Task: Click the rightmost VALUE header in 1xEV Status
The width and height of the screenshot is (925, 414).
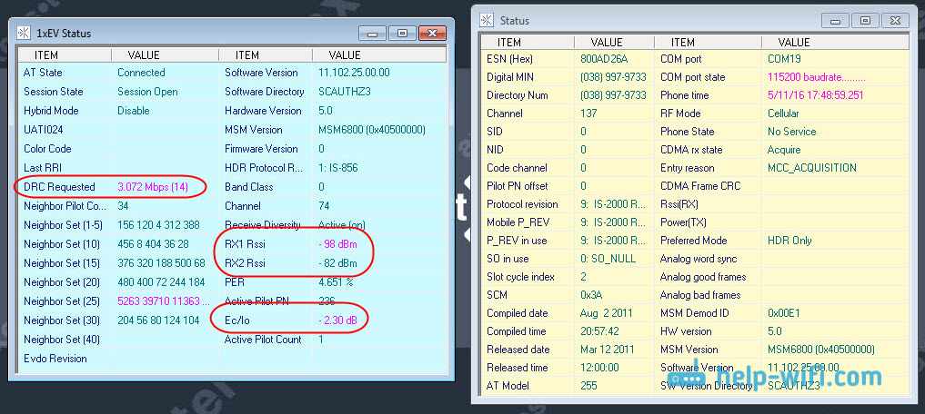Action: (345, 55)
